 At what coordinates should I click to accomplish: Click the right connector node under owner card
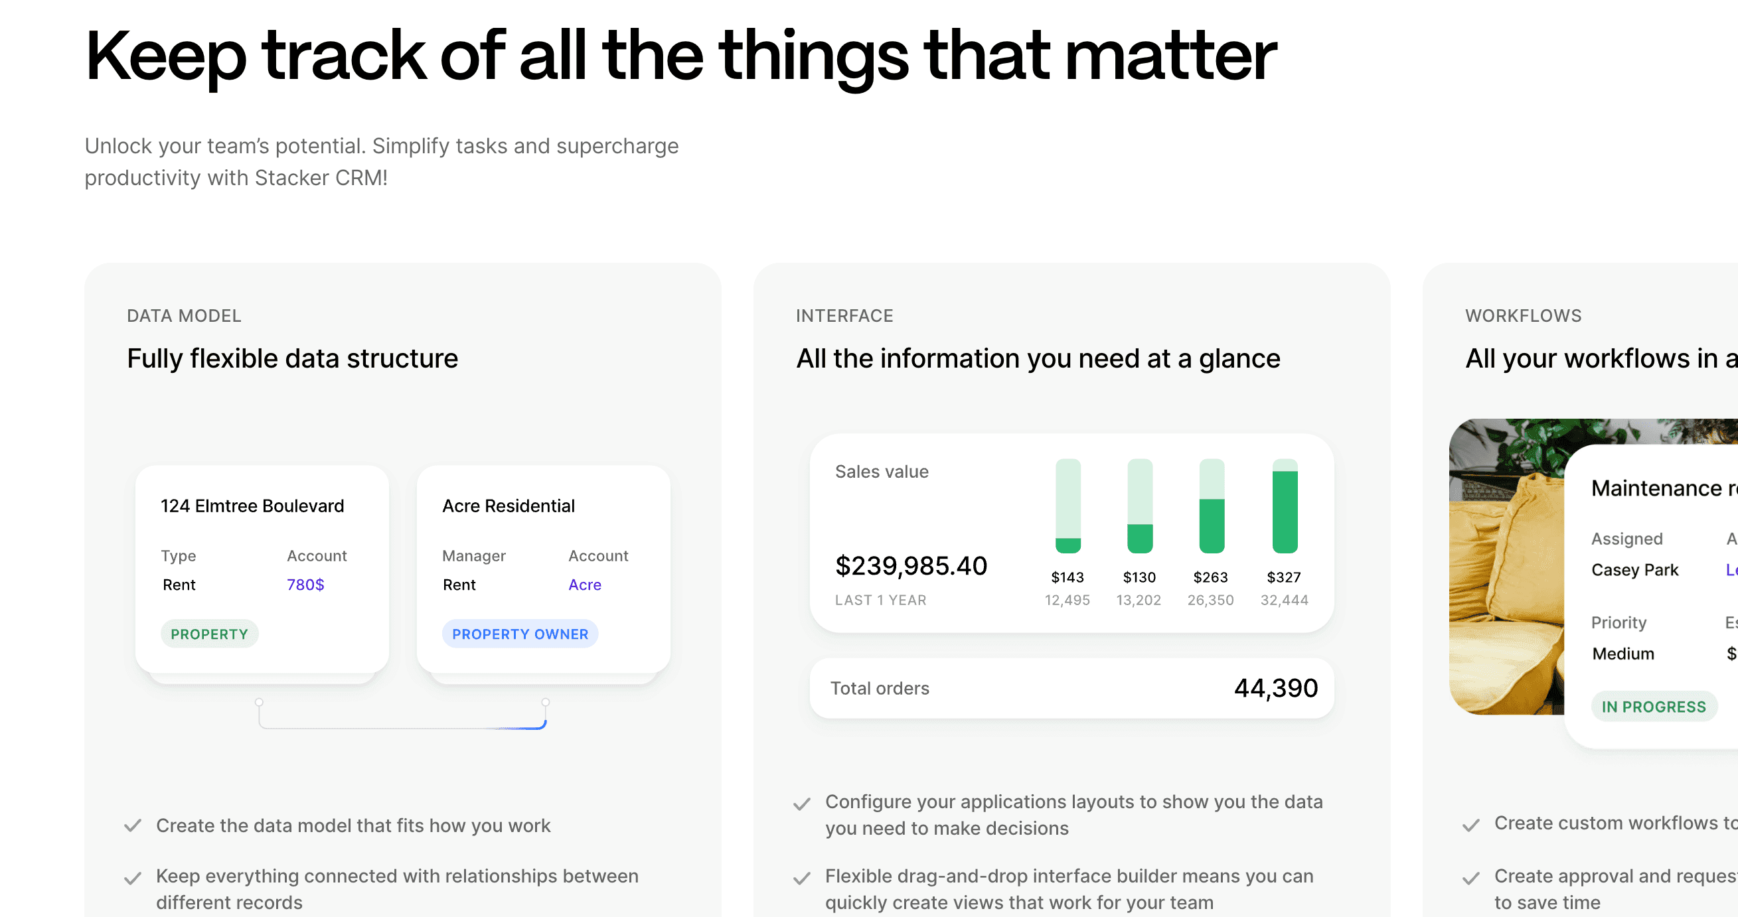click(x=546, y=703)
